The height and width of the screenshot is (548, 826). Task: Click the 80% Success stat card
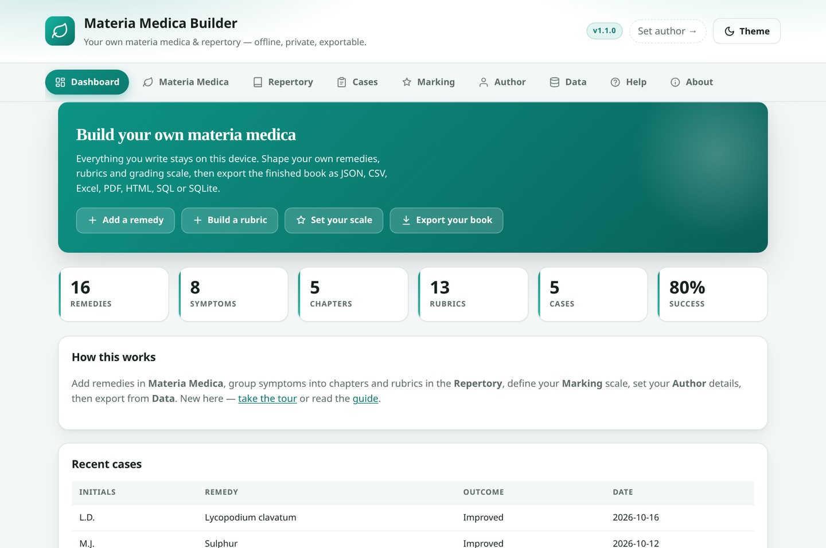pos(712,295)
